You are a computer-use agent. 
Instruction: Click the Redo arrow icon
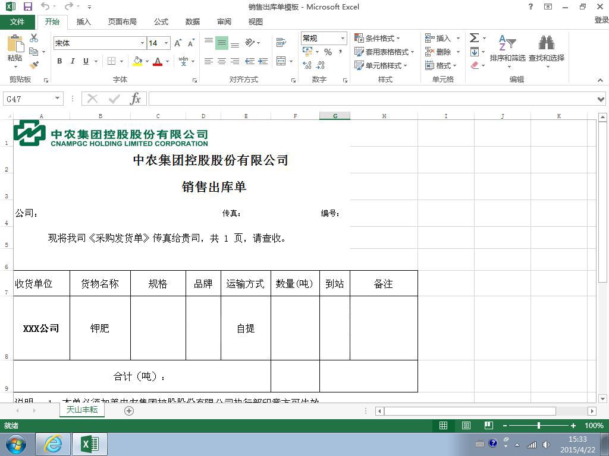tap(69, 6)
